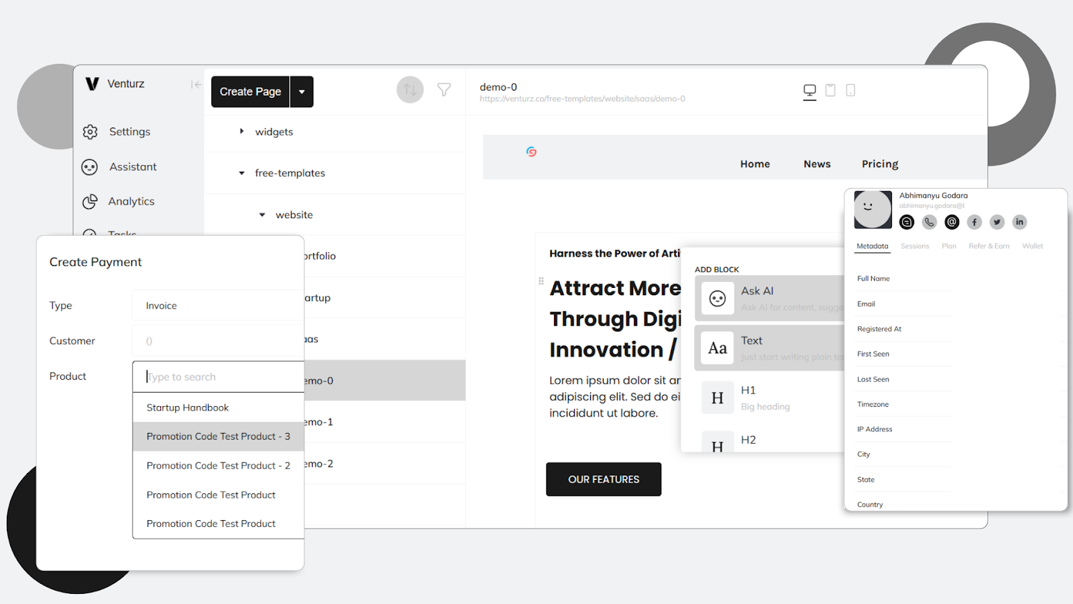Toggle tablet preview mode
Screen dimensions: 1073x604
(x=830, y=90)
